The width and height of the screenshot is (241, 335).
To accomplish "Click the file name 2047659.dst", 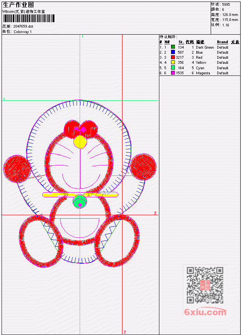I will tap(23, 26).
